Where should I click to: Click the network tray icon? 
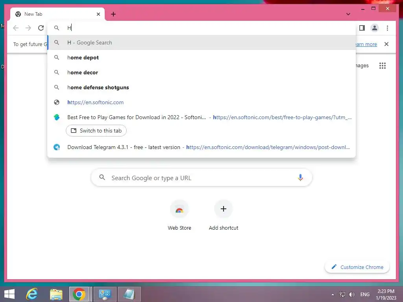(x=342, y=295)
